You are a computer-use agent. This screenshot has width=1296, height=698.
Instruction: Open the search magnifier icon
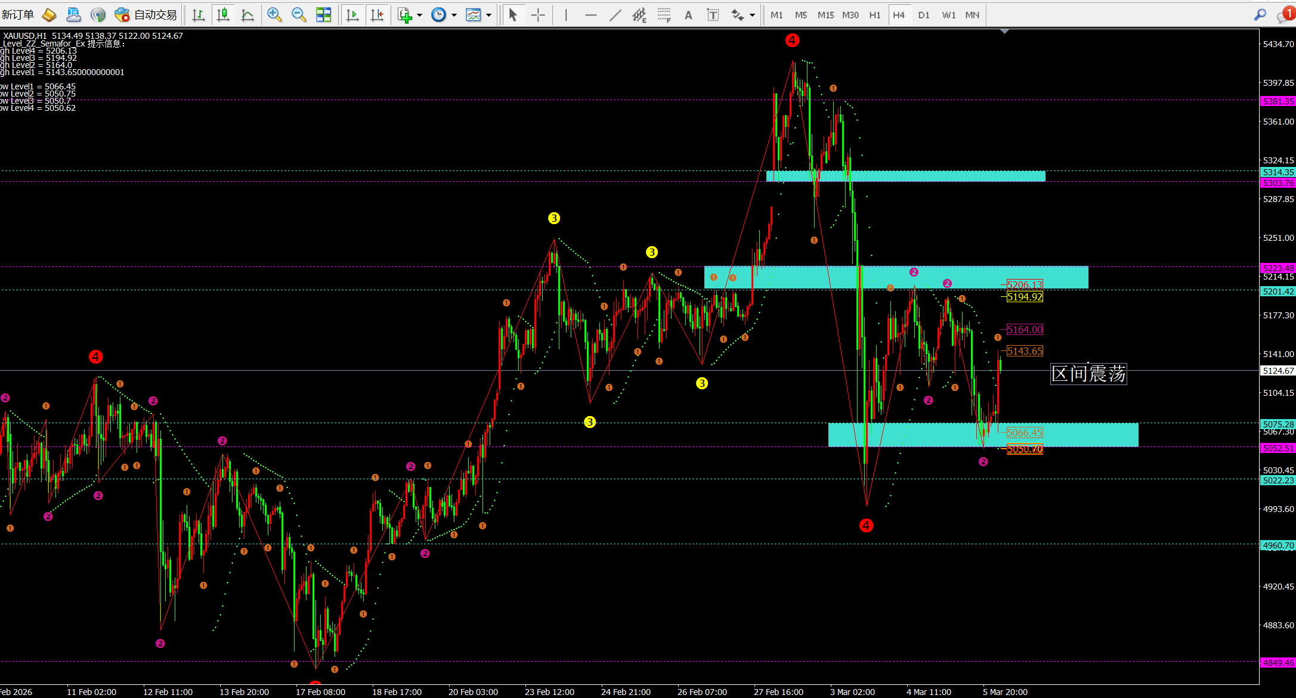(1260, 15)
